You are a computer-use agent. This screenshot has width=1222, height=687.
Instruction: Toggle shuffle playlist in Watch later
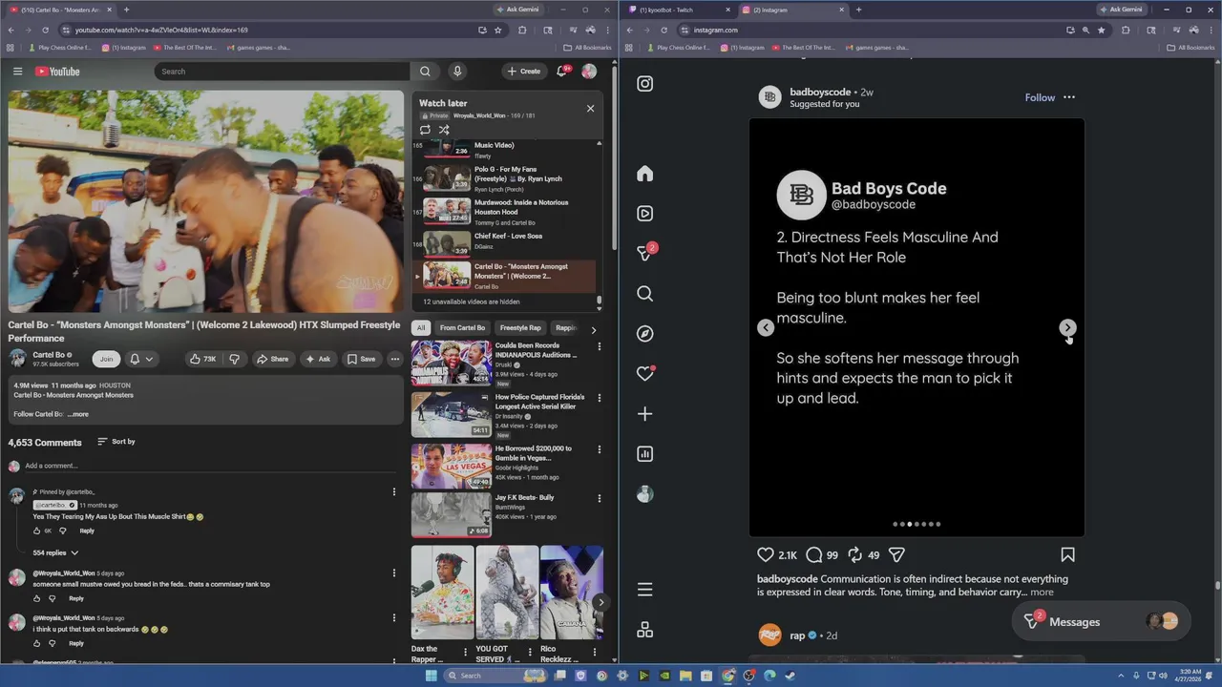444,130
